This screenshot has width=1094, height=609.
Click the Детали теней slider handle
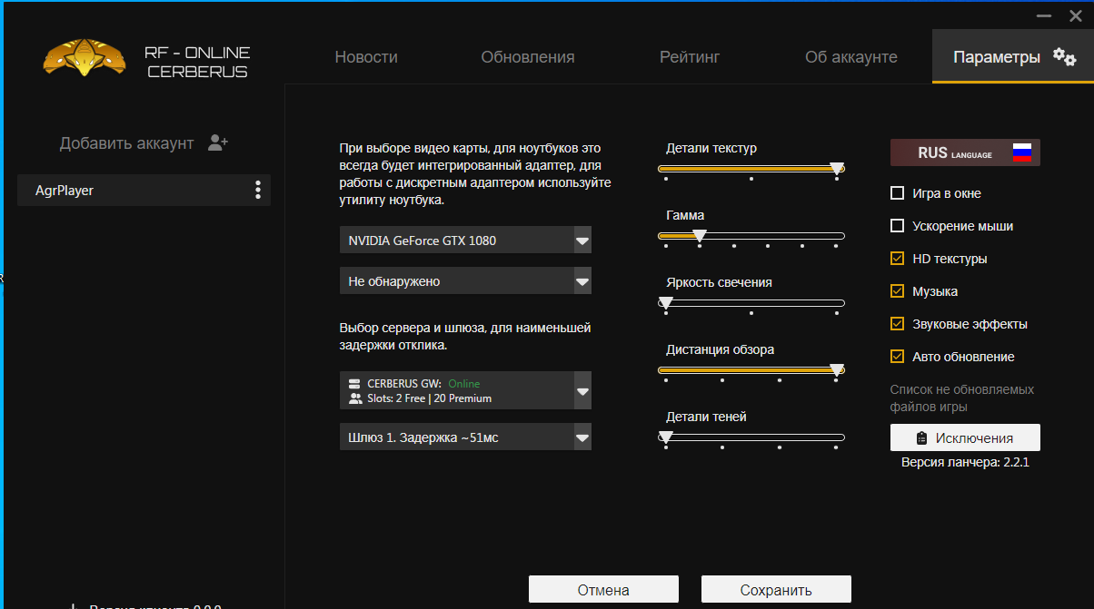click(666, 437)
